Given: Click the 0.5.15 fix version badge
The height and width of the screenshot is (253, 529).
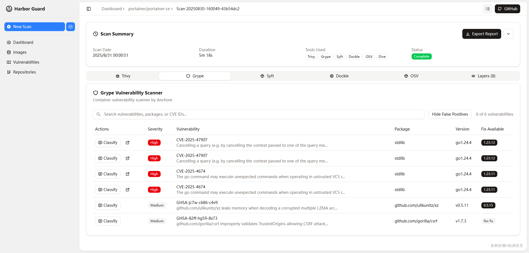Looking at the screenshot, I should (x=488, y=205).
